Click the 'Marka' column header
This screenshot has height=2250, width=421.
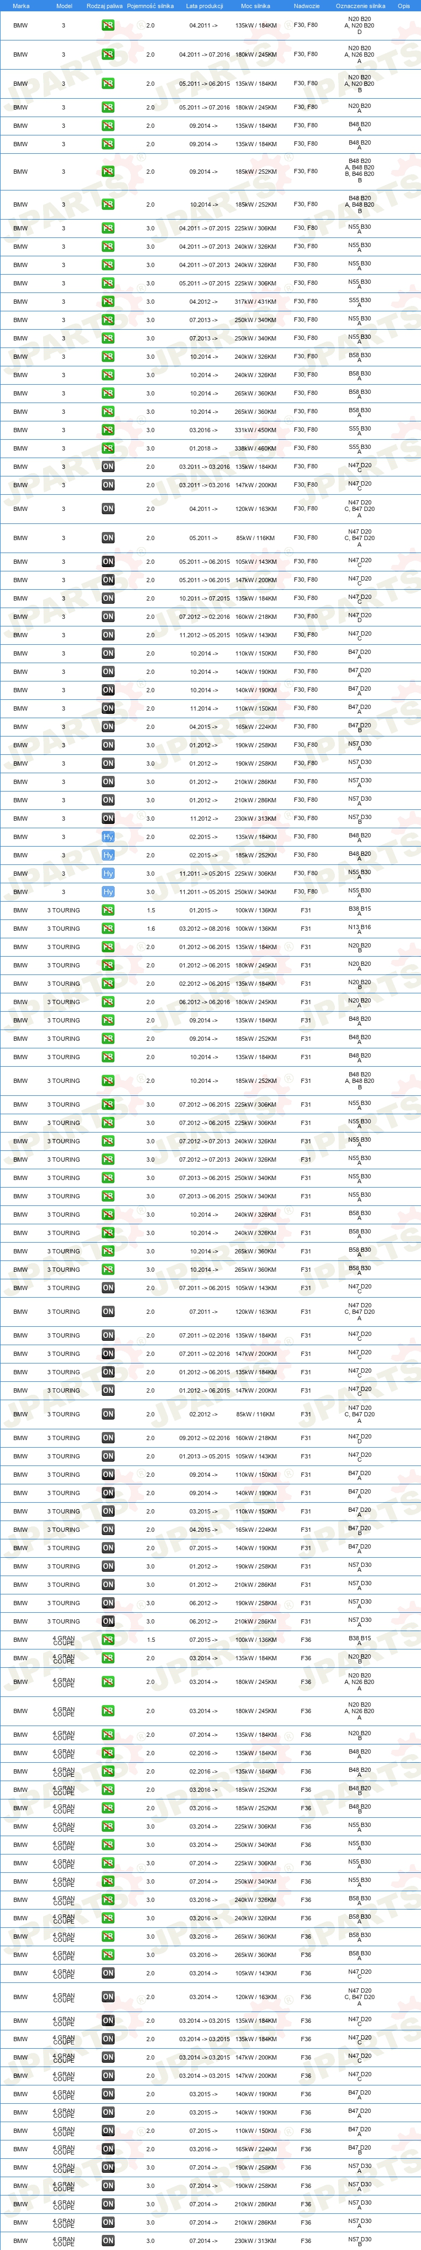pyautogui.click(x=21, y=5)
